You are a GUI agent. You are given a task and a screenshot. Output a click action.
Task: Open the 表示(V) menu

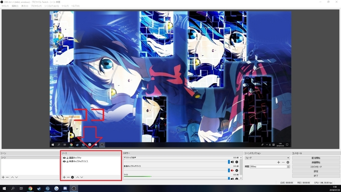point(25,6)
